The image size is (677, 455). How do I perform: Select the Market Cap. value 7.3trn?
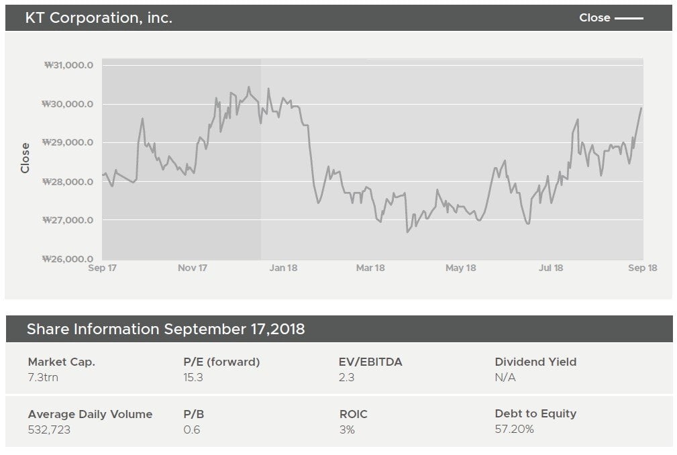pos(43,377)
